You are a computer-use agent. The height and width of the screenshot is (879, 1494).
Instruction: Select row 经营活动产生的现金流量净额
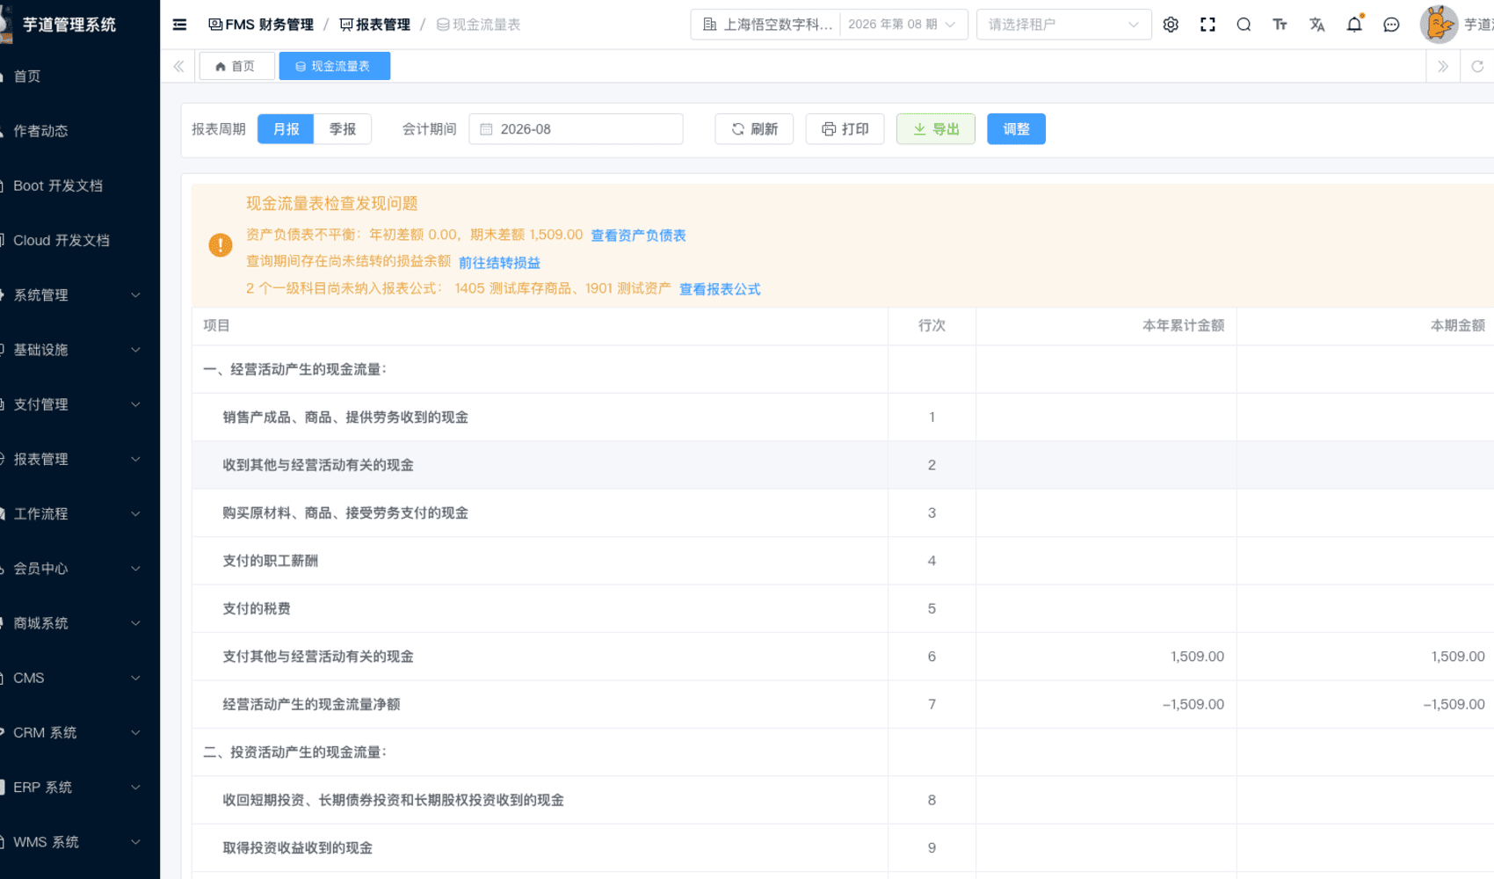tap(843, 704)
